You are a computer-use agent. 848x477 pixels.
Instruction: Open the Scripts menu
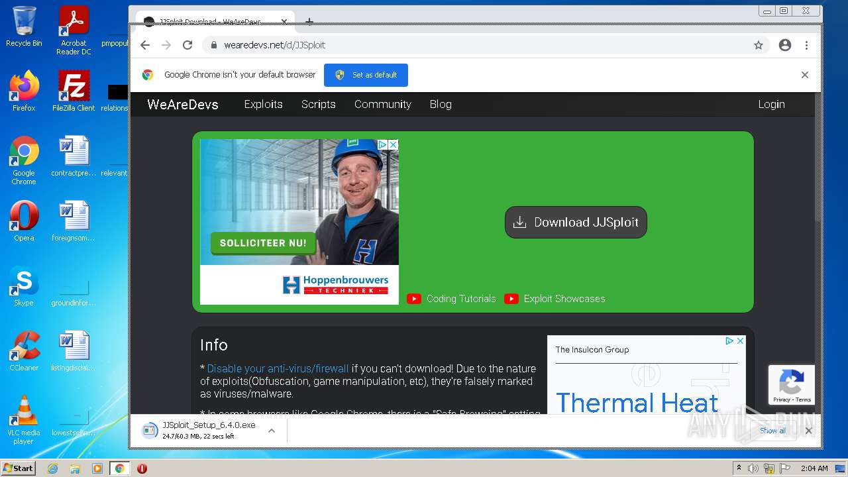click(318, 104)
